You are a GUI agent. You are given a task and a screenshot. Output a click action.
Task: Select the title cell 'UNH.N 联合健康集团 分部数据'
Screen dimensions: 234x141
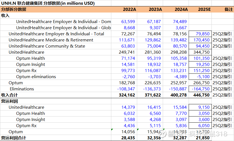(x=48, y=3)
